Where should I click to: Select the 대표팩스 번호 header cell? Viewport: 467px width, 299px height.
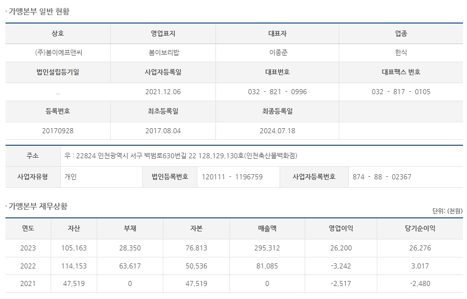tap(401, 72)
